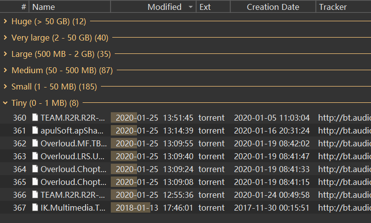Screen dimensions: 371x223
Task: Click file icon of Overloud.LRS.U torrent
Action: coord(35,156)
